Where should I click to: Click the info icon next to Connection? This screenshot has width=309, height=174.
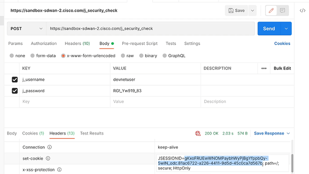coord(49,147)
